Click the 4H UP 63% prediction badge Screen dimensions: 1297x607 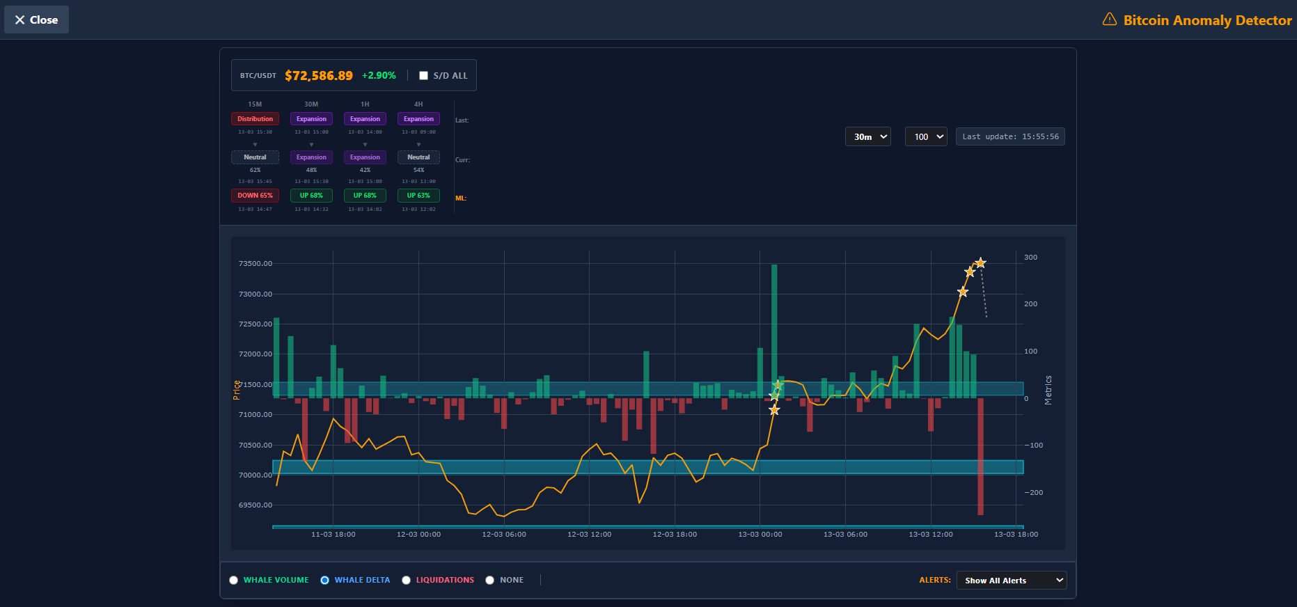coord(418,196)
